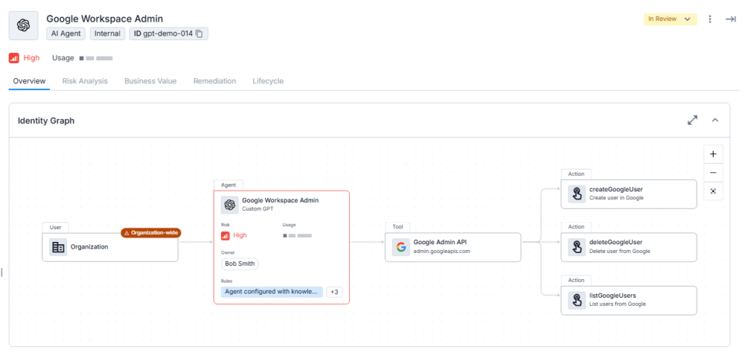Screen dimensions: 742x358
Task: Open the In Review status dropdown
Action: pos(670,19)
